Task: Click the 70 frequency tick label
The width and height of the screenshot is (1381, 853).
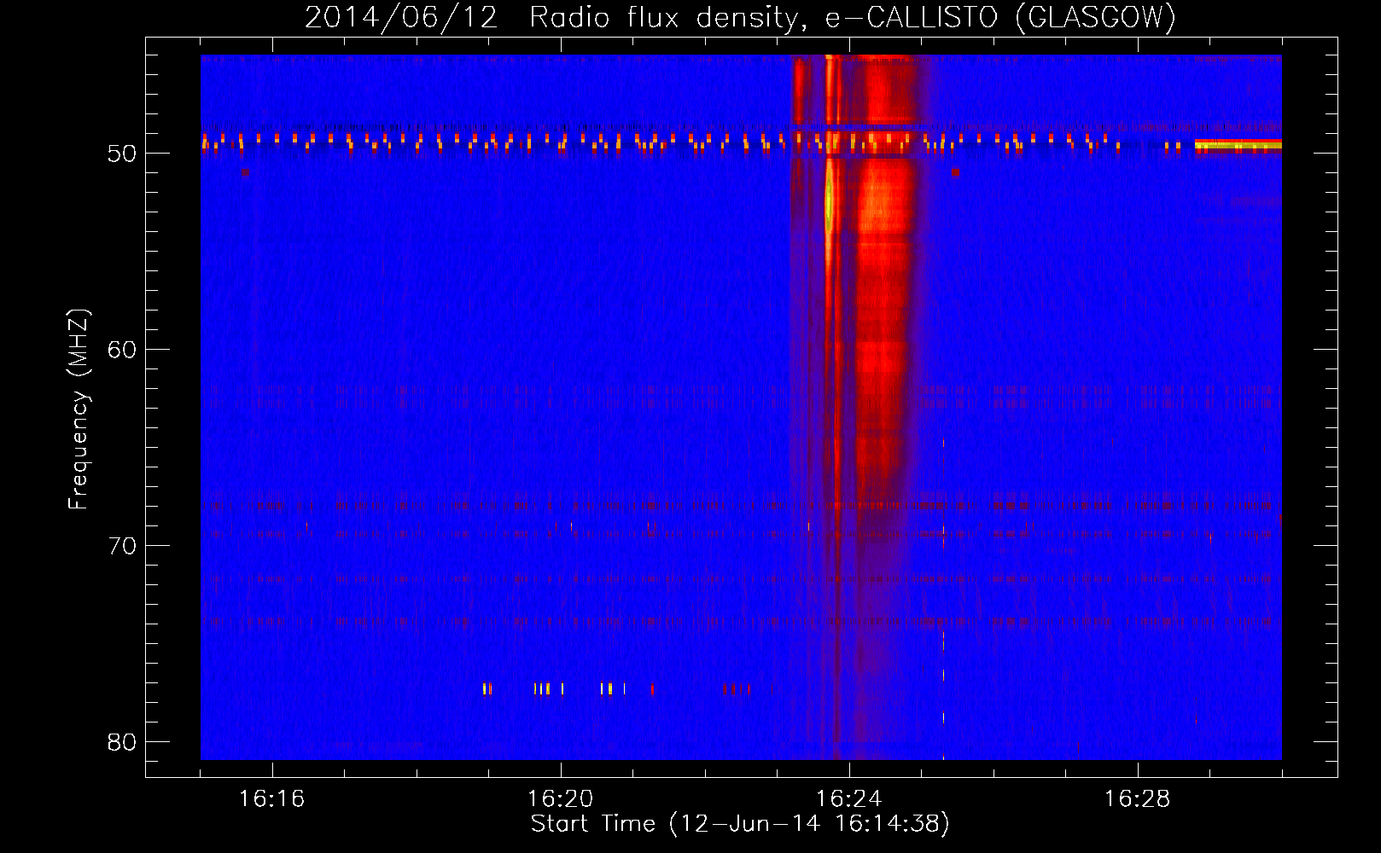Action: [122, 546]
